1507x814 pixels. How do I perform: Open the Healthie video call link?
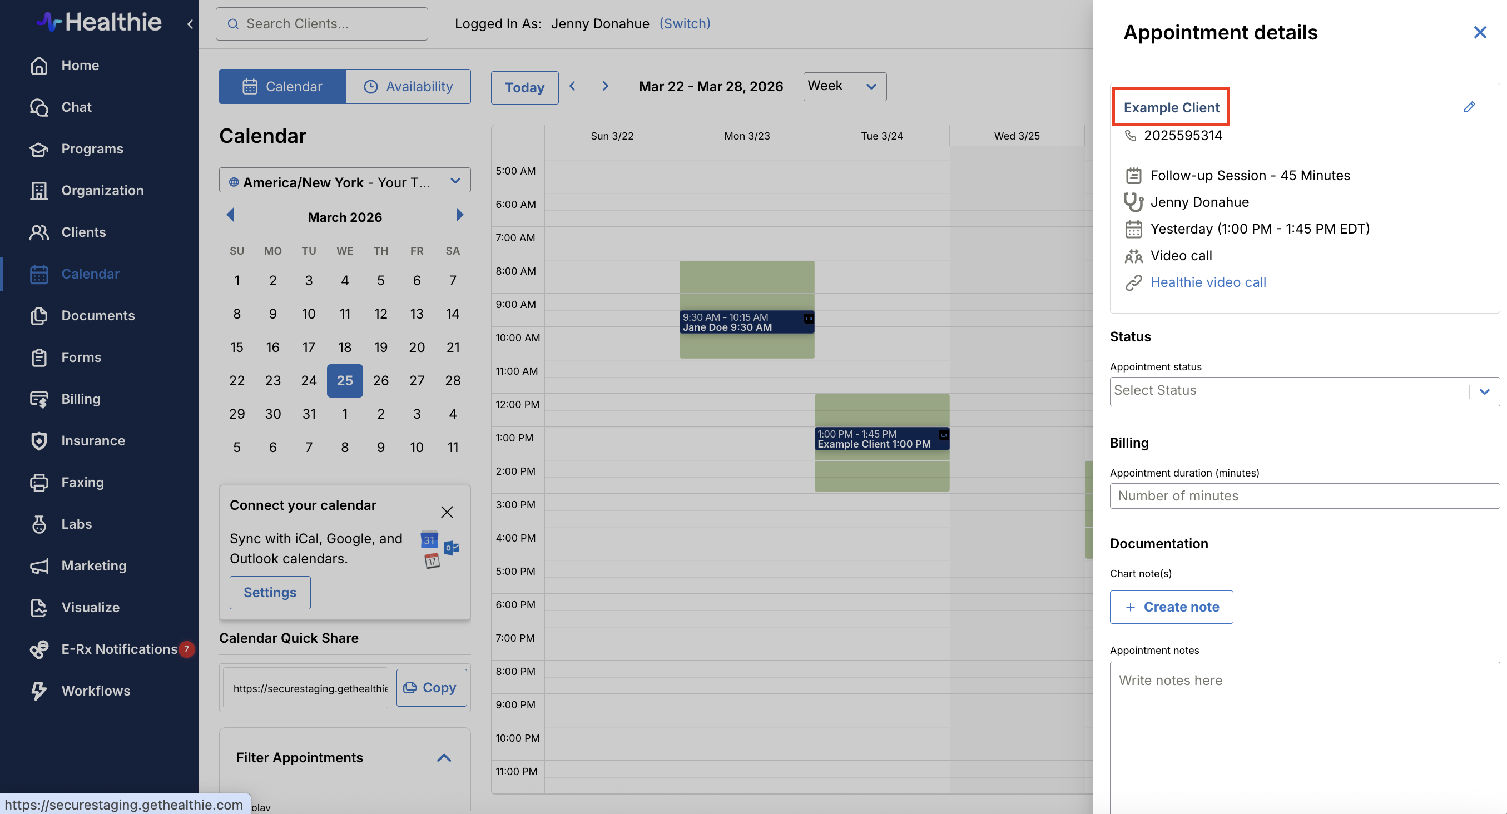[x=1208, y=282]
